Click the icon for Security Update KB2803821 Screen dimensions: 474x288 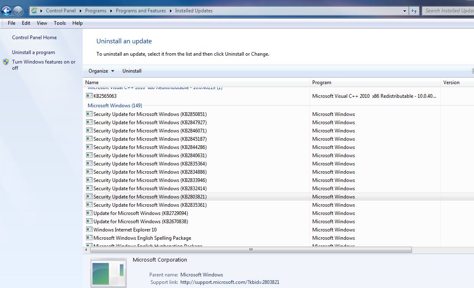click(89, 196)
